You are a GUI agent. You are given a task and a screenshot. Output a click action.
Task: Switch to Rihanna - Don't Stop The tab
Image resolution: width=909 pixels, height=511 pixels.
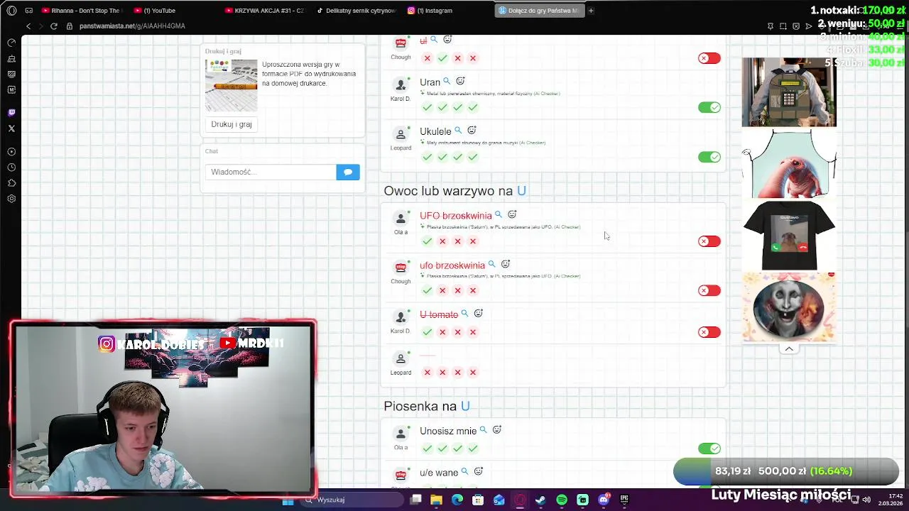pyautogui.click(x=82, y=11)
